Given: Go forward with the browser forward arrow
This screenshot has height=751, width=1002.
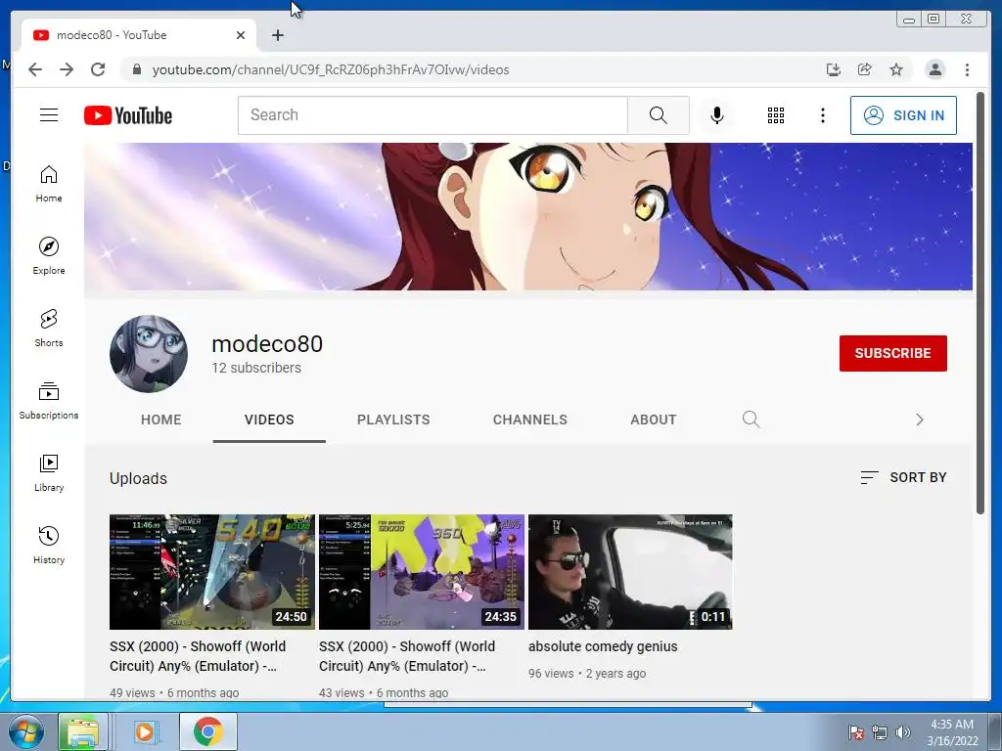Looking at the screenshot, I should (67, 69).
